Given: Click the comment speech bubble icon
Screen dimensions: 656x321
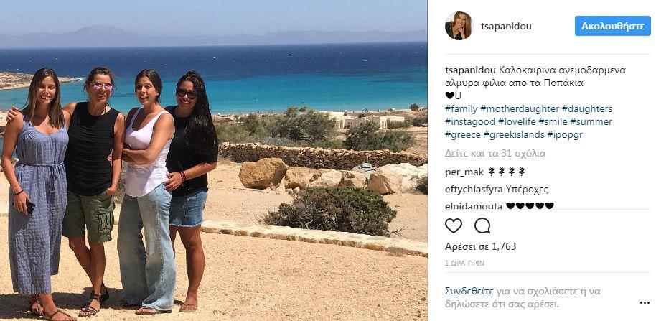Looking at the screenshot, I should (482, 226).
